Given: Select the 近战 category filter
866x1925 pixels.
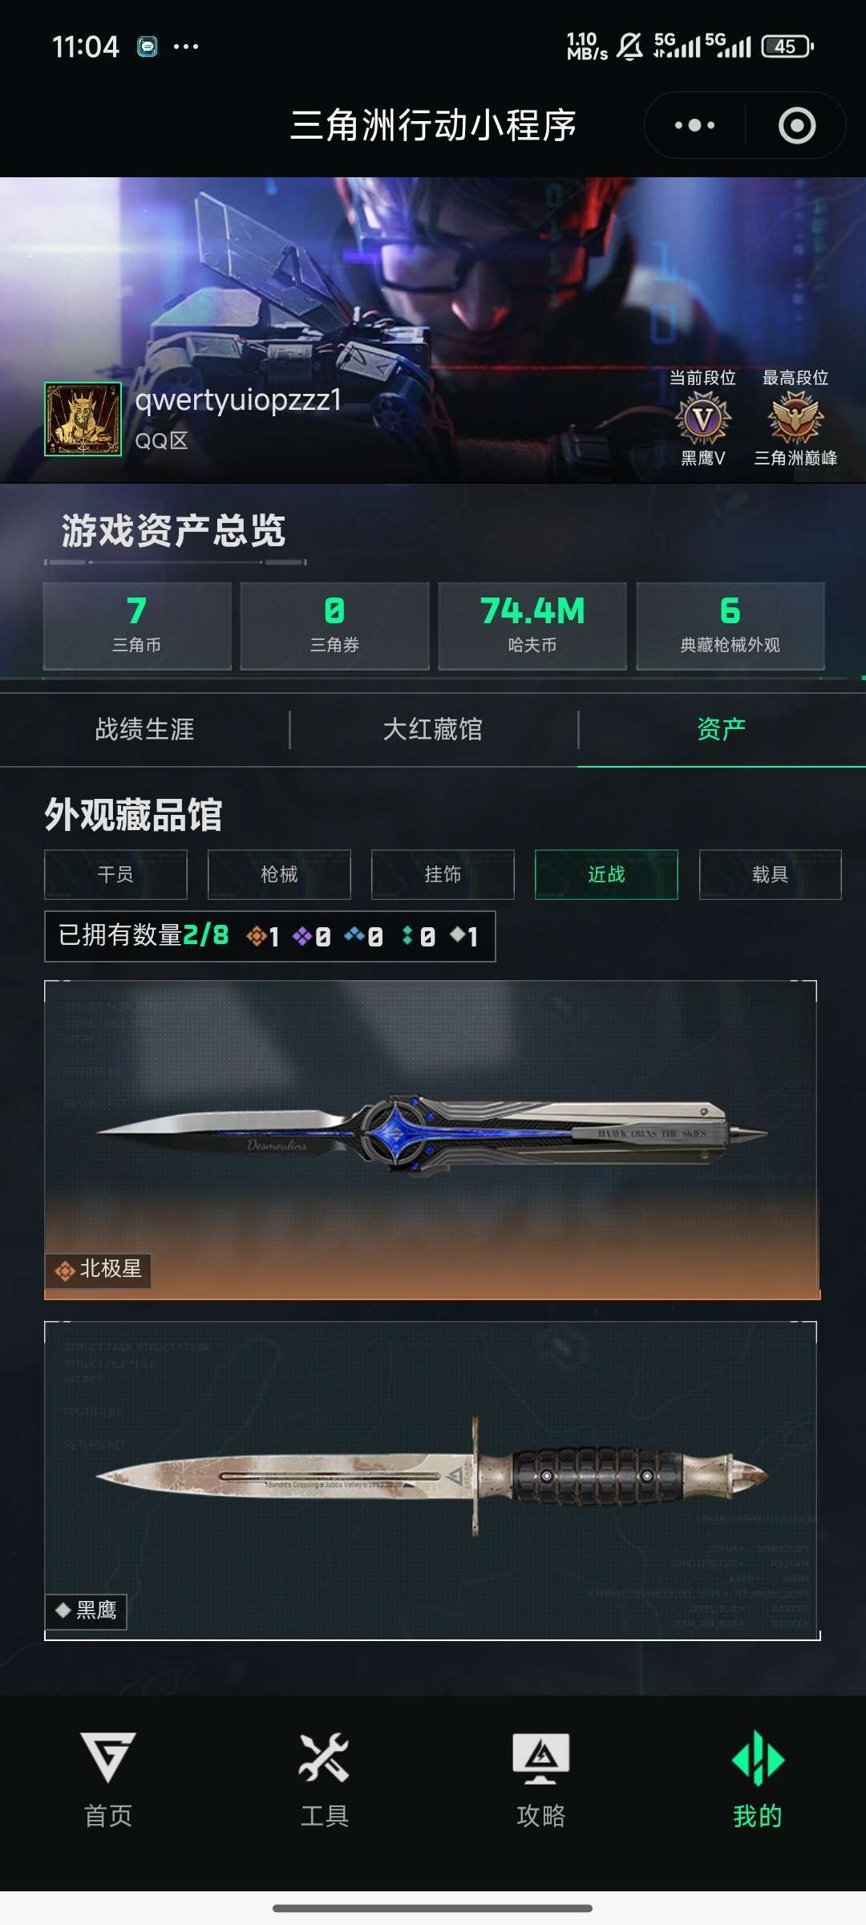Looking at the screenshot, I should click(x=606, y=874).
